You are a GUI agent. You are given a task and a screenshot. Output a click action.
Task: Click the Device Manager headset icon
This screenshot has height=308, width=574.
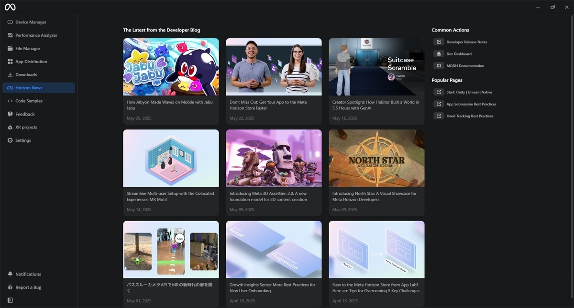coord(10,22)
